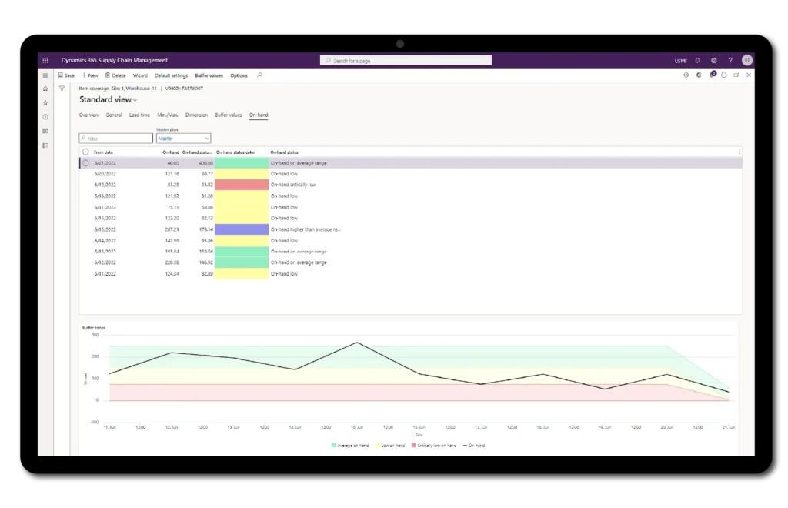The width and height of the screenshot is (788, 508).
Task: Expand the Standard view selector
Action: 108,99
